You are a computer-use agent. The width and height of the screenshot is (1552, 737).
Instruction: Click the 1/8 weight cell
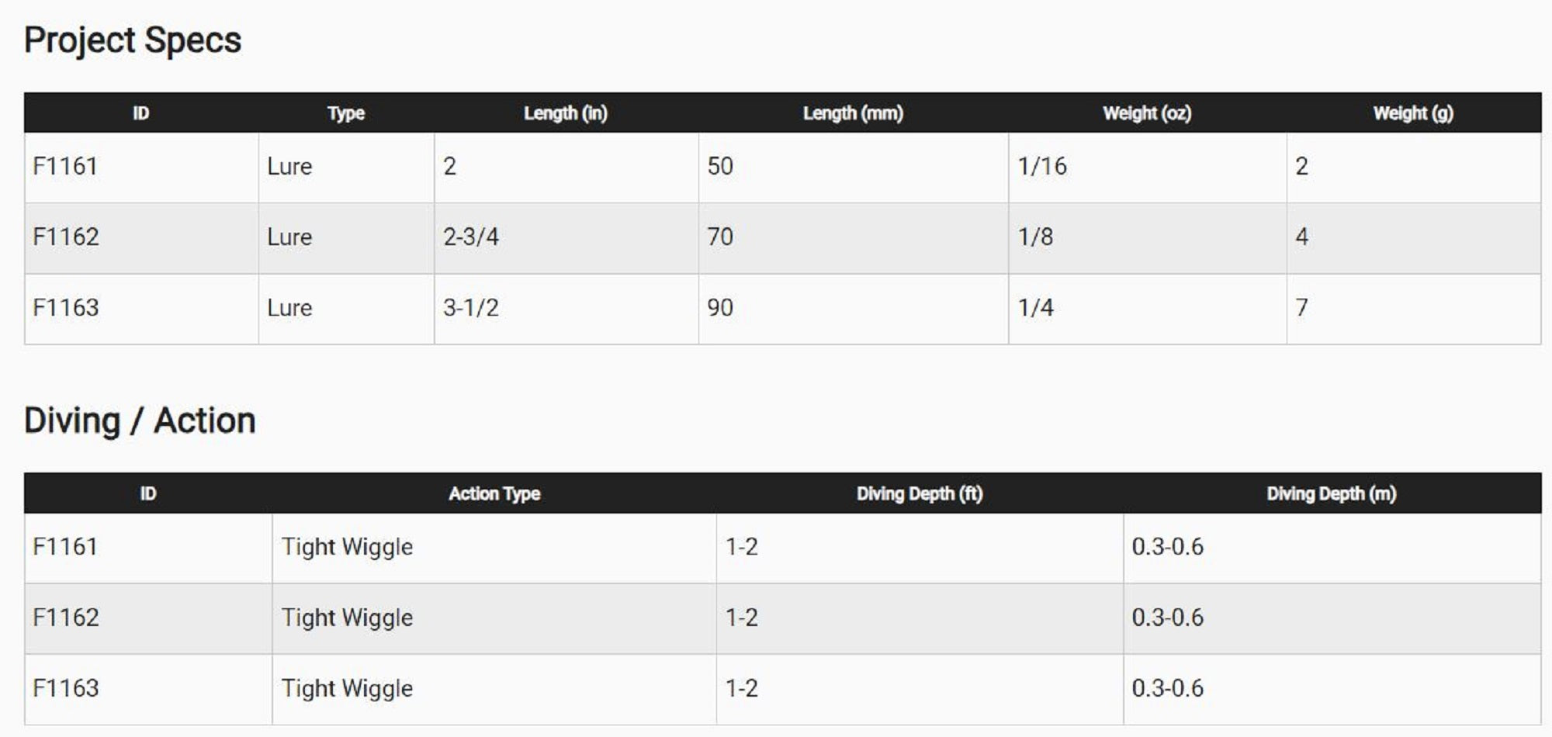(x=1035, y=237)
